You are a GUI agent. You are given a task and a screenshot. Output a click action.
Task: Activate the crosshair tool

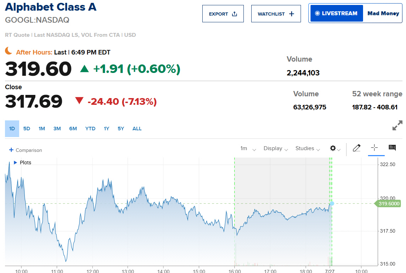374,148
